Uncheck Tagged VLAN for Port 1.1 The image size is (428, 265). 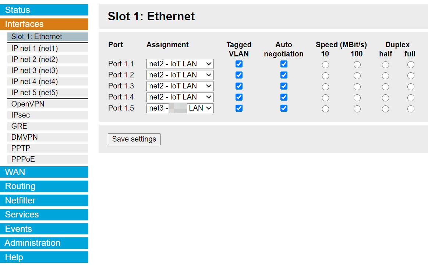click(239, 64)
